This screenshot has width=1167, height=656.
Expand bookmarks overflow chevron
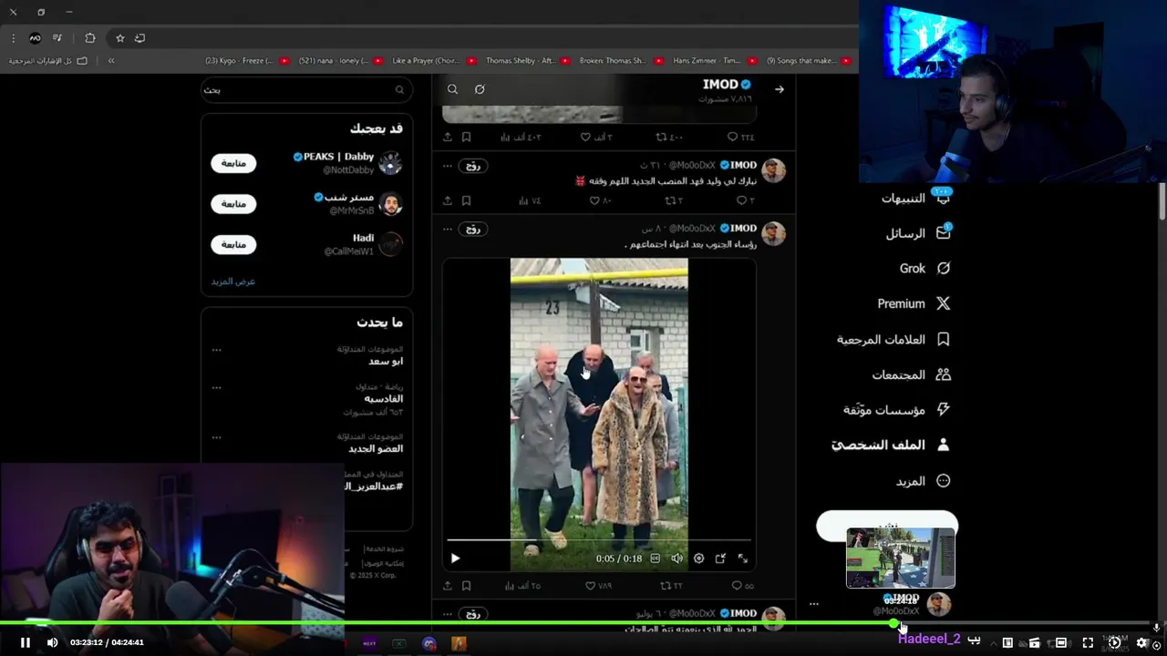[x=111, y=60]
